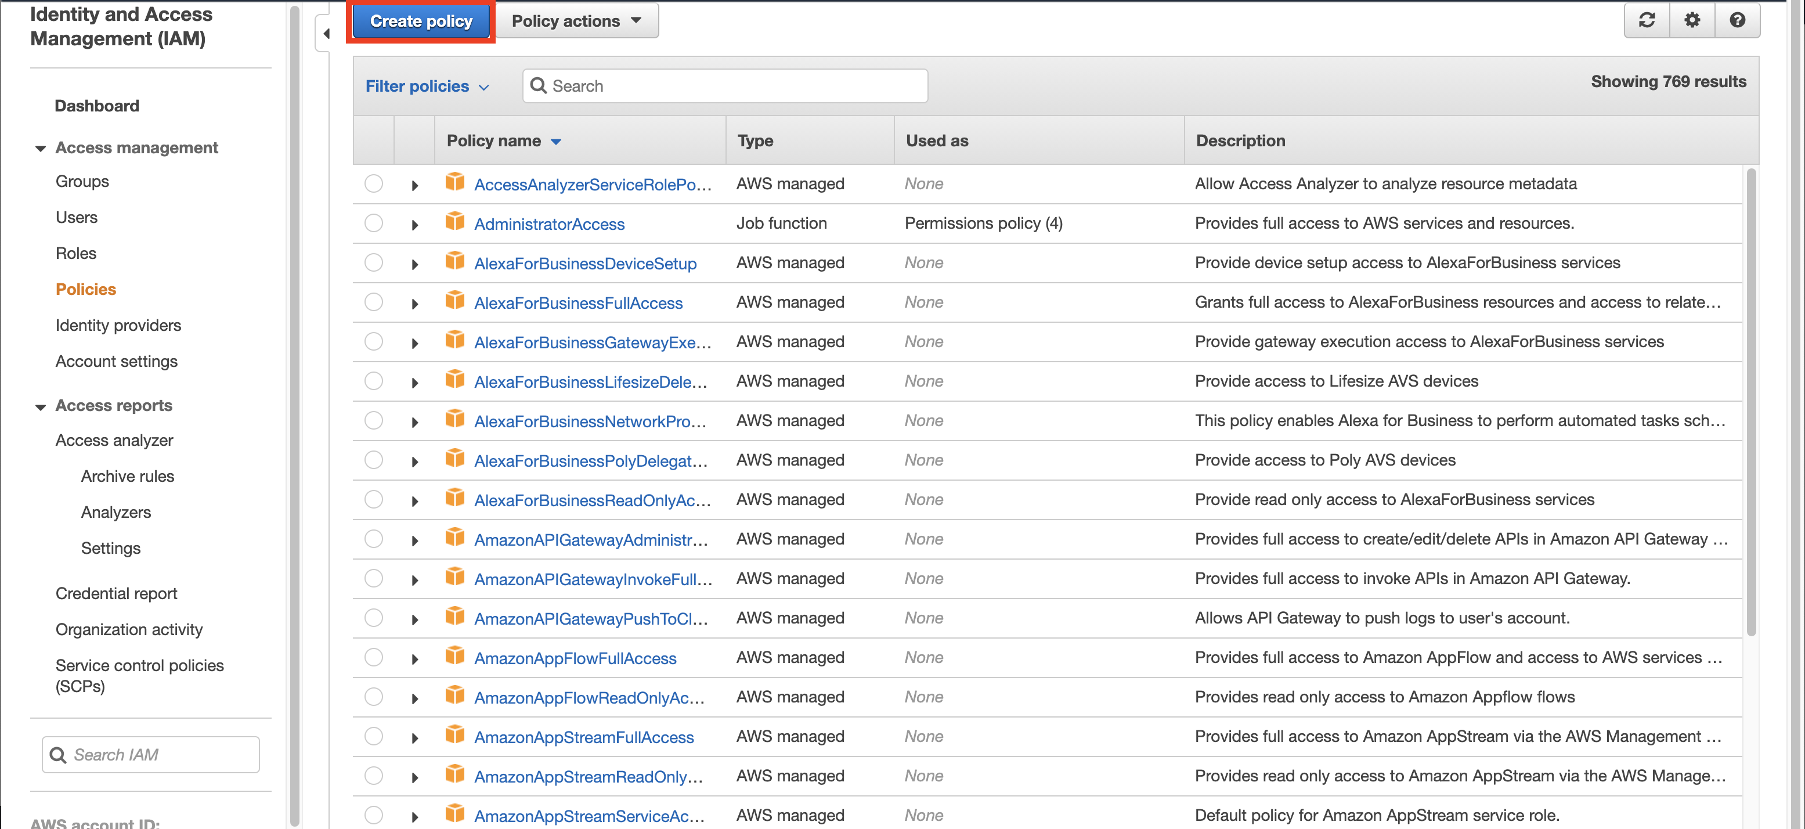Open the AlexaForBusinessFullAccess policy link
The width and height of the screenshot is (1805, 829).
[578, 304]
